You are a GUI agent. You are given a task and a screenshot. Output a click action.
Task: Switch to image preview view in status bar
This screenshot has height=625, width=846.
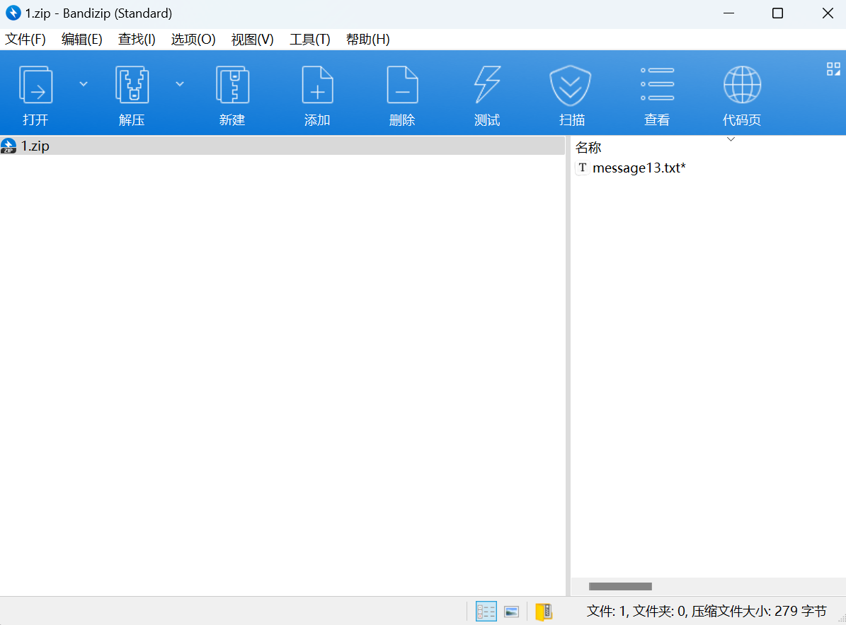(511, 612)
